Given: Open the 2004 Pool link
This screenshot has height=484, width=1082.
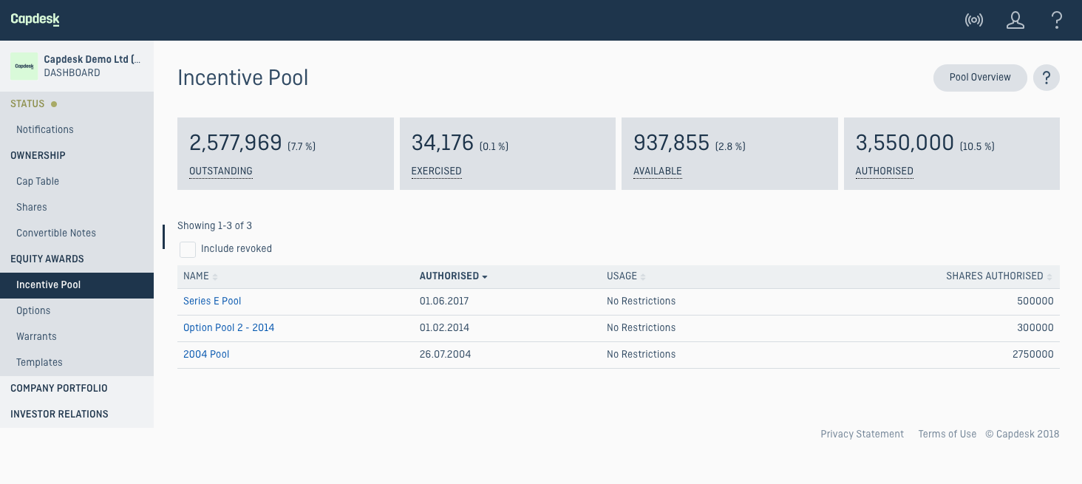Looking at the screenshot, I should pyautogui.click(x=206, y=355).
